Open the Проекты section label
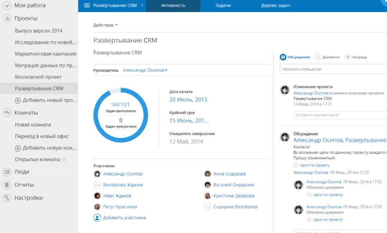This screenshot has height=233, width=387. pos(26,18)
